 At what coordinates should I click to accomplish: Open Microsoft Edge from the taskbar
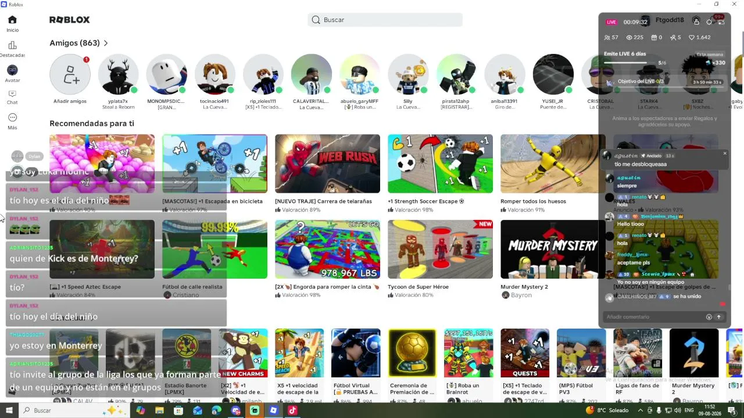(216, 410)
